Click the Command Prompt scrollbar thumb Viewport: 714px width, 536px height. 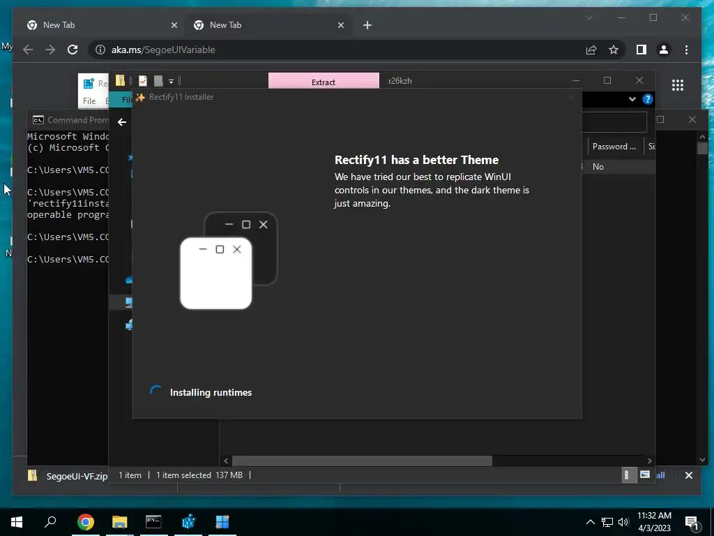point(702,149)
